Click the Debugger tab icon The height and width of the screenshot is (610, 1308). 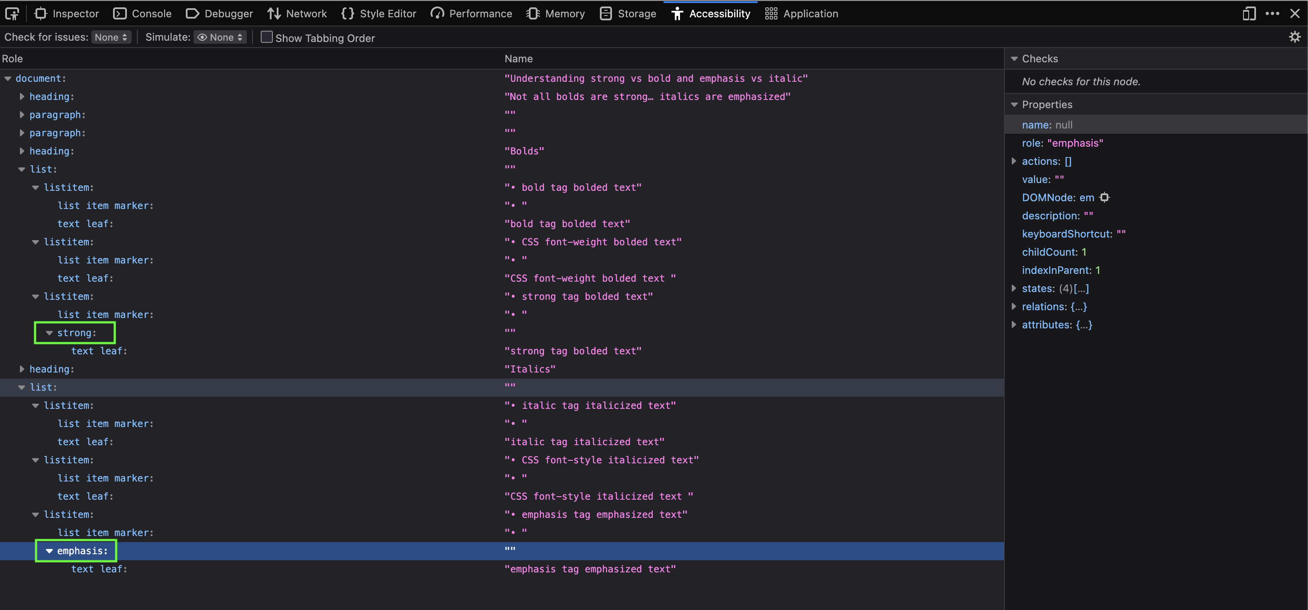(x=193, y=14)
